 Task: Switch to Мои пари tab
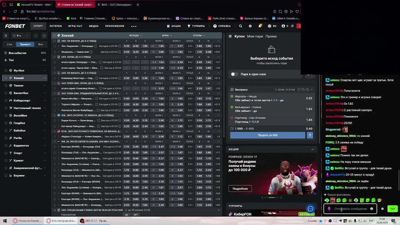pyautogui.click(x=255, y=36)
